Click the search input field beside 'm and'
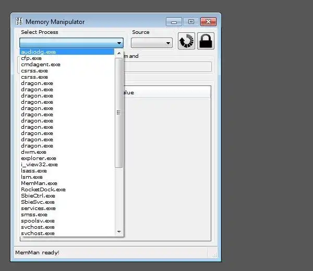 (x=167, y=66)
